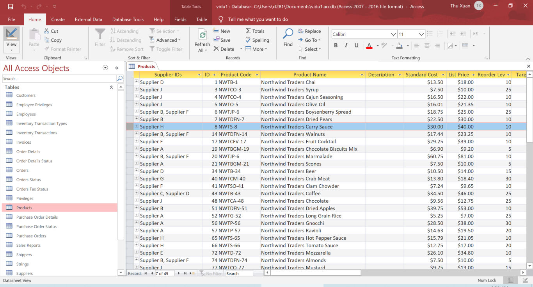Click Replace command
Screen dimensions: 533x287
click(x=309, y=31)
